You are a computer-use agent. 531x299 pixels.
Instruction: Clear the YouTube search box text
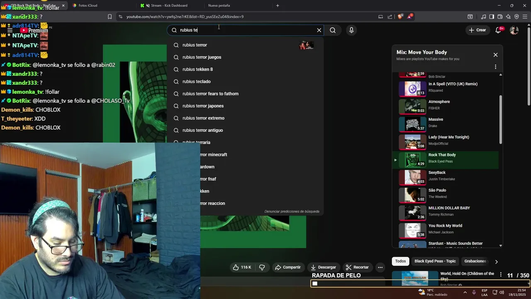[319, 30]
